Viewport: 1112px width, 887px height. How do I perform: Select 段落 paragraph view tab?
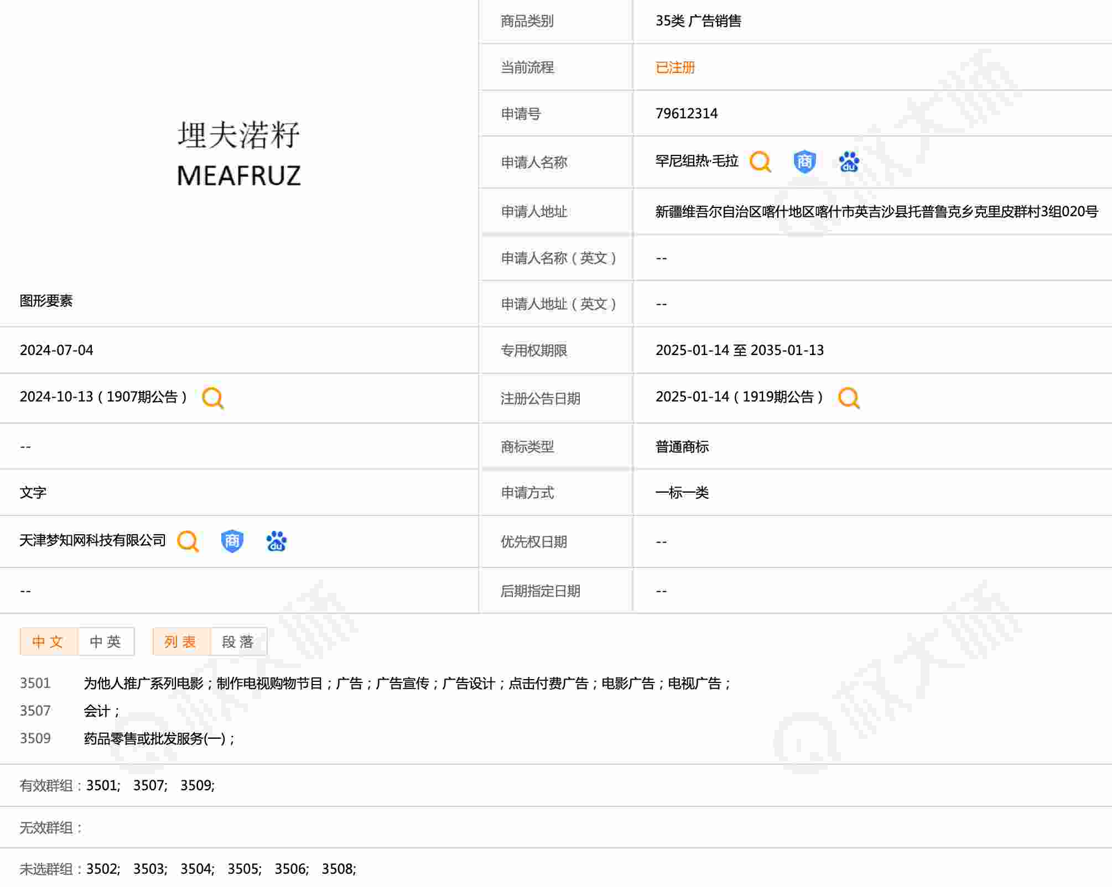click(238, 641)
